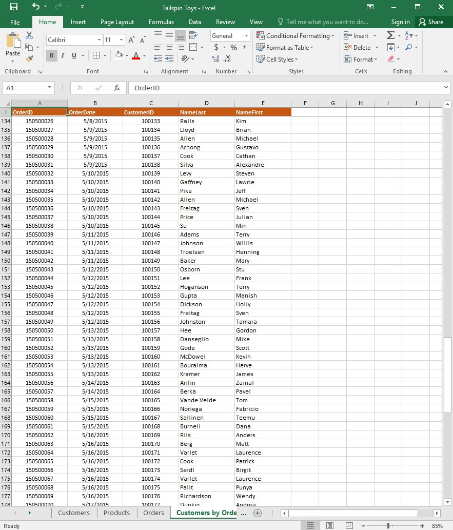Open Insert Function fx button
453x530 pixels.
(x=117, y=88)
